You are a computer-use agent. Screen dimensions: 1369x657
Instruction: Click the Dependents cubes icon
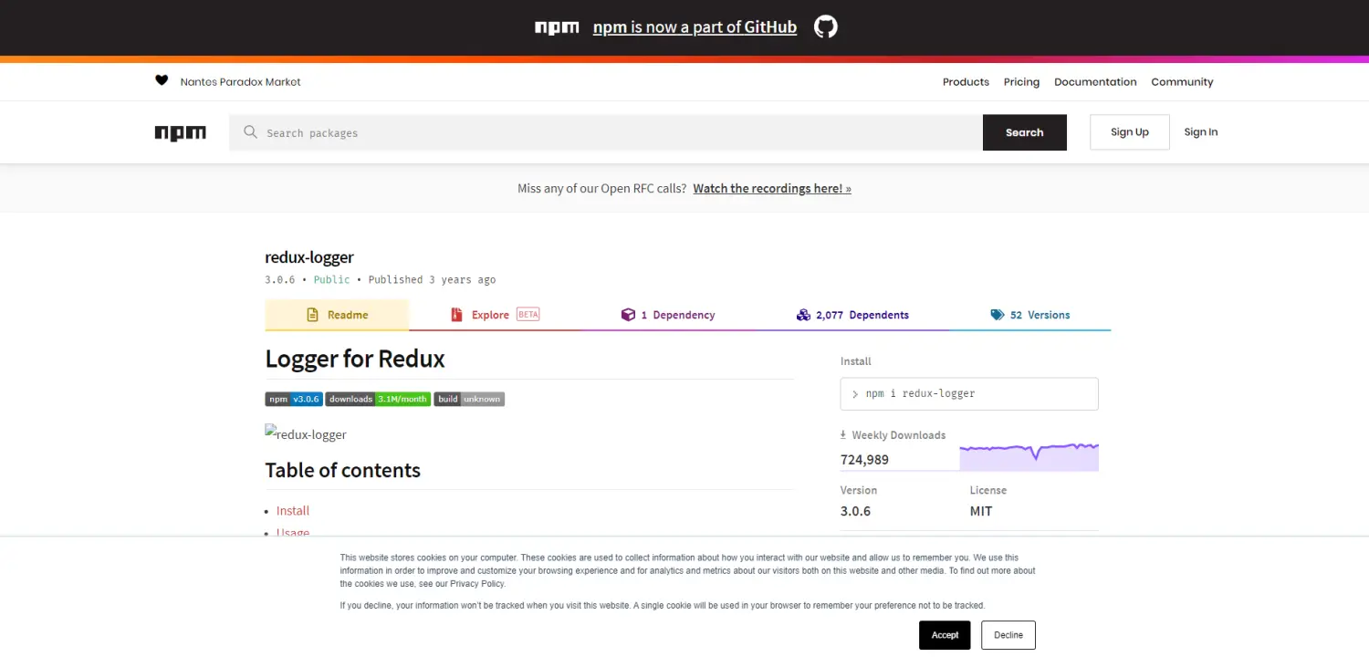[x=803, y=315]
